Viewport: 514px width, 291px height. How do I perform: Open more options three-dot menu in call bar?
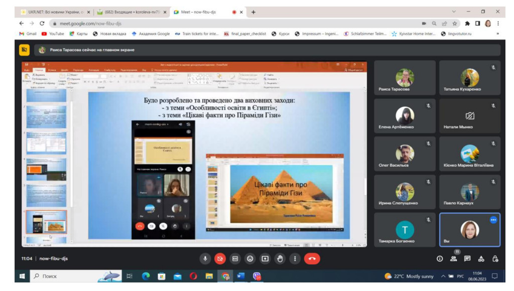tap(295, 259)
